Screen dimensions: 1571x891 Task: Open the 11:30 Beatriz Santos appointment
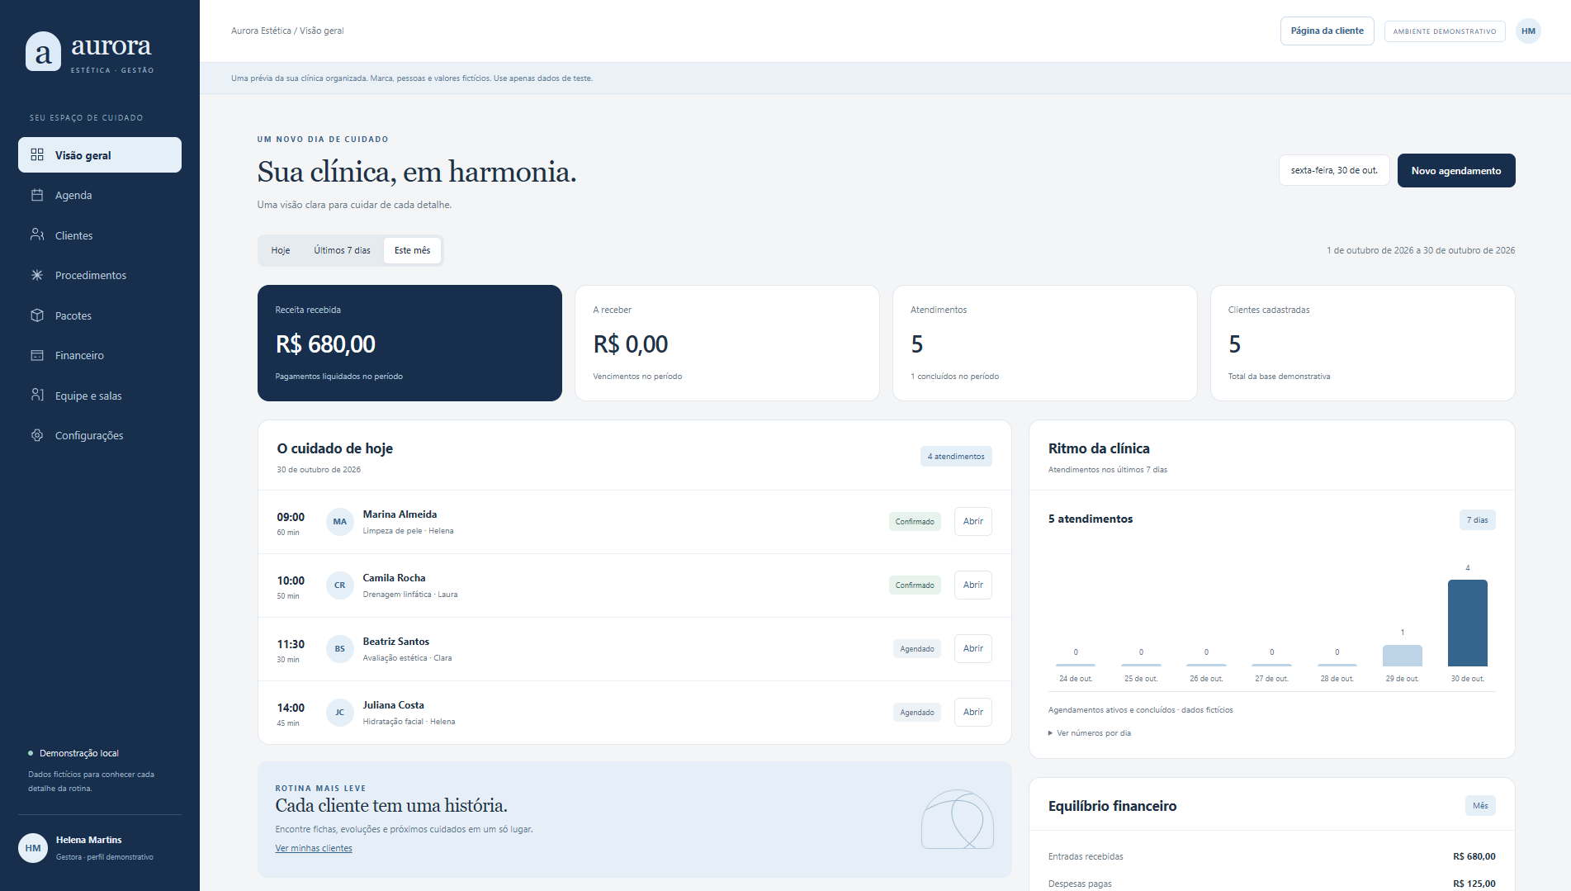click(972, 649)
